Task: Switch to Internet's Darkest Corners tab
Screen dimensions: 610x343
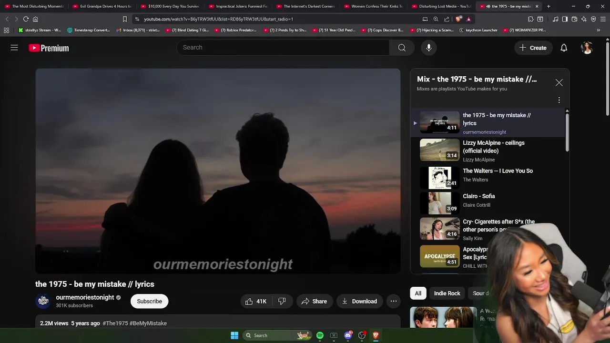Action: tap(306, 6)
